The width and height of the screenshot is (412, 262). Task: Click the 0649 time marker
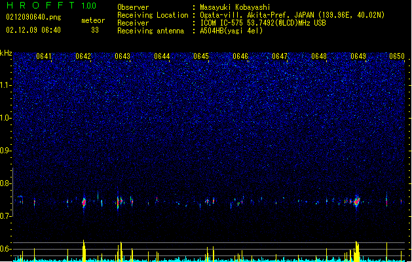coord(358,56)
